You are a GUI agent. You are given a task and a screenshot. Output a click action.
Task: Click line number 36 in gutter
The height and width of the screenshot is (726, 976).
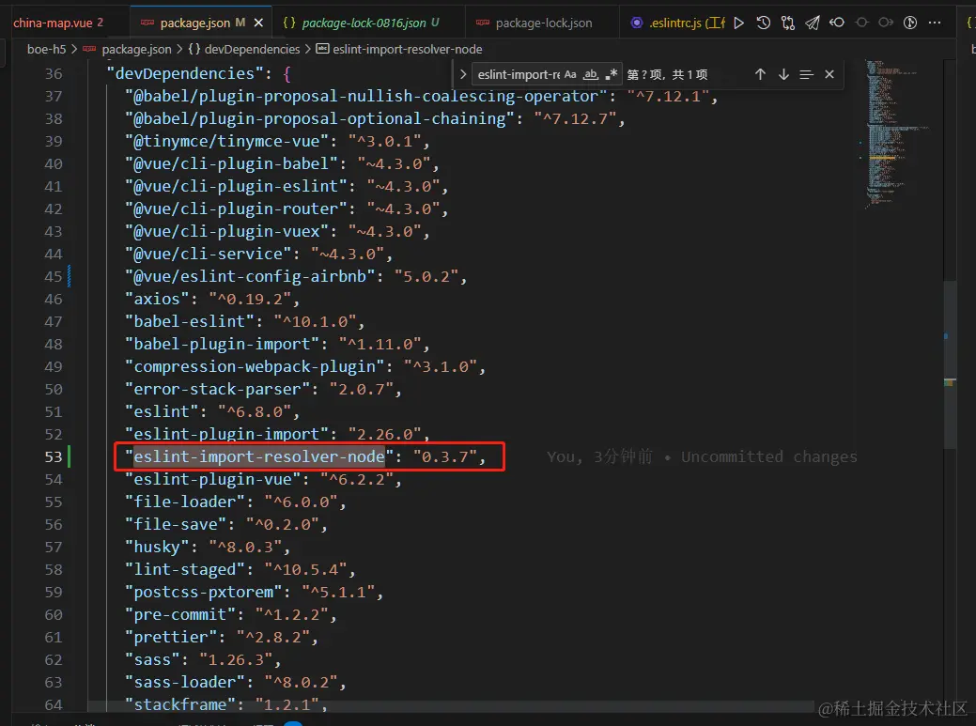54,73
